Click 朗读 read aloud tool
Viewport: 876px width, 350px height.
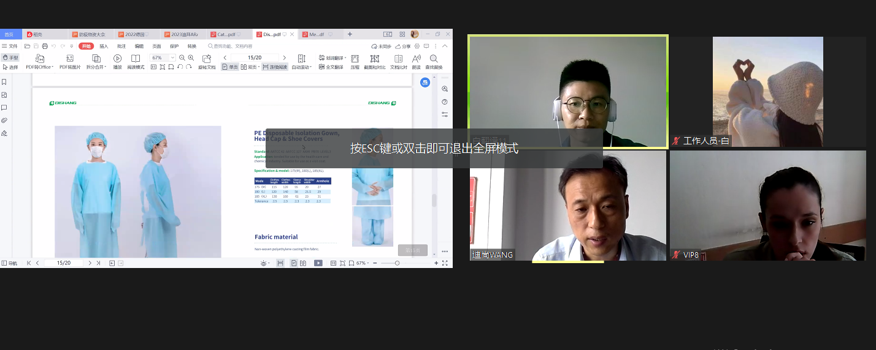(x=417, y=62)
